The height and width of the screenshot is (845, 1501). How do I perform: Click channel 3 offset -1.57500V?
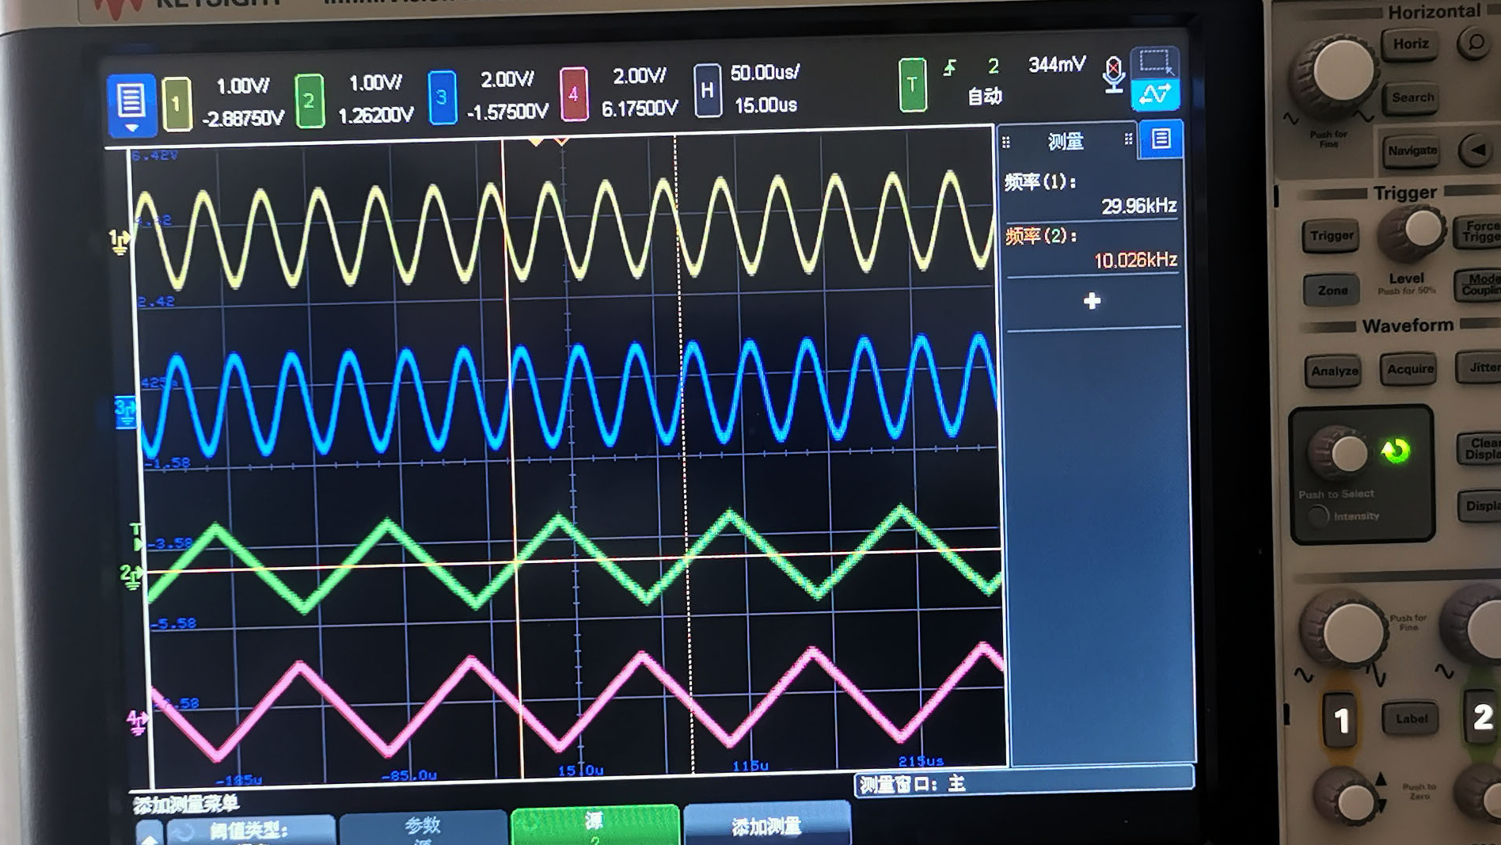coord(507,112)
